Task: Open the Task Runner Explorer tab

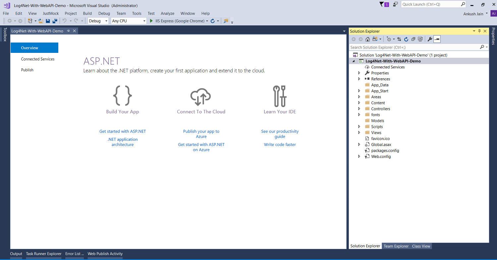Action: pyautogui.click(x=44, y=254)
